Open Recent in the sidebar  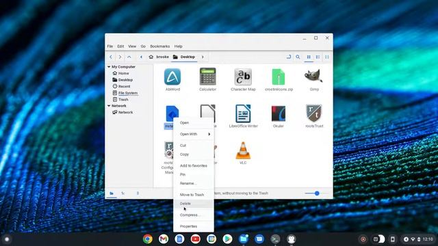(124, 87)
